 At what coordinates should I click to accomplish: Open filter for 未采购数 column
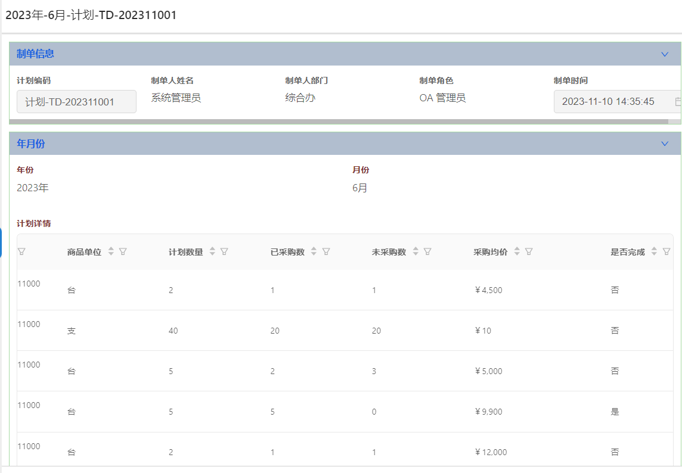[427, 252]
